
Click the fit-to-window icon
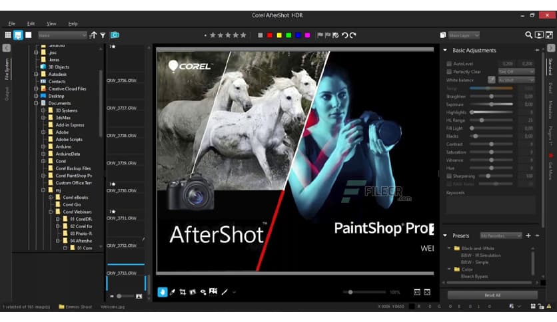click(x=427, y=292)
